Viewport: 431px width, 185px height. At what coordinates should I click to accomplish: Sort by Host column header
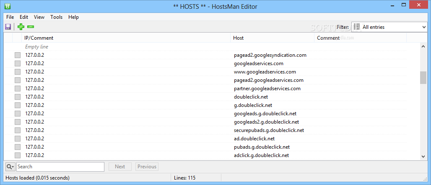click(x=272, y=38)
